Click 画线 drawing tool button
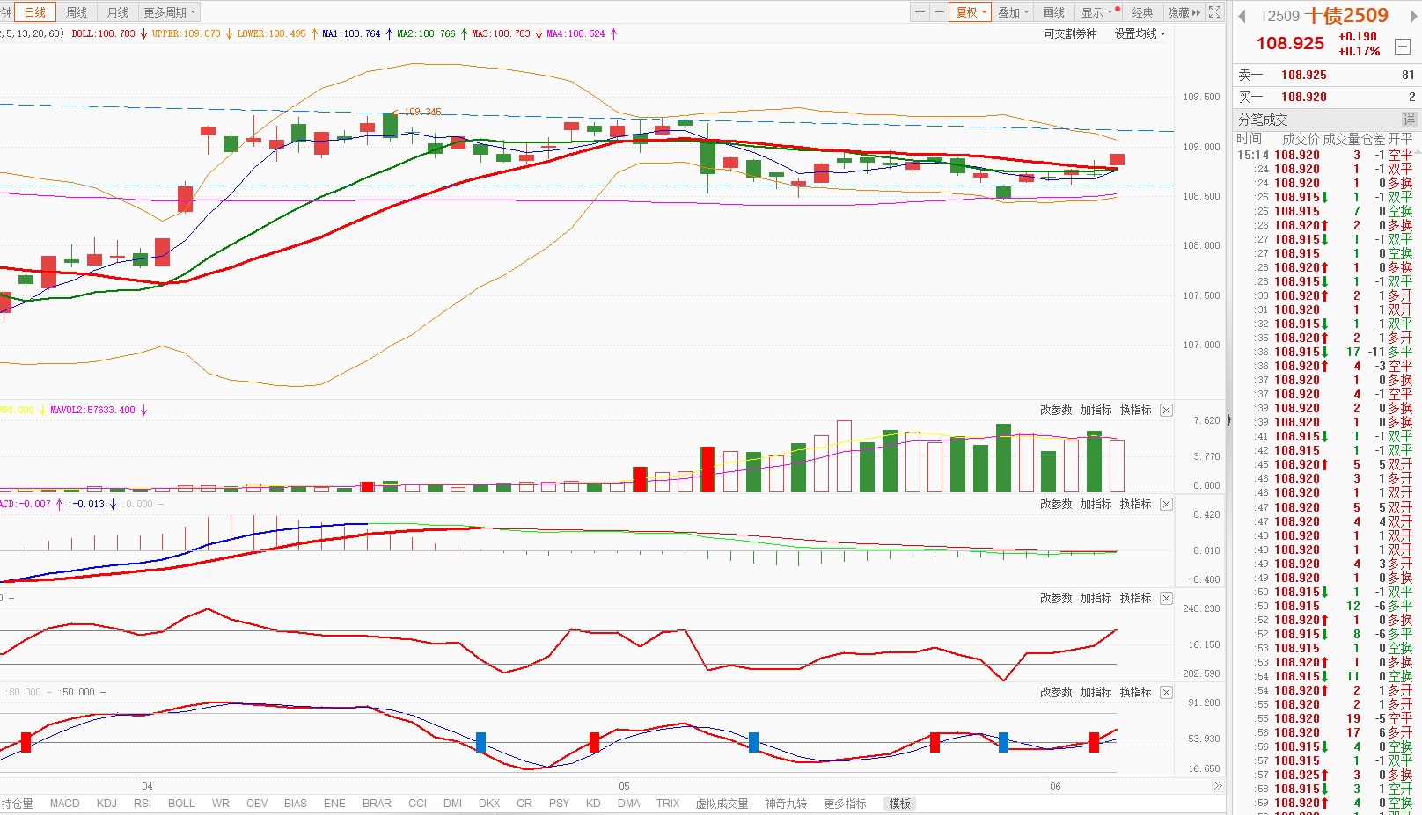Screen dimensions: 1422x815 coord(1054,12)
